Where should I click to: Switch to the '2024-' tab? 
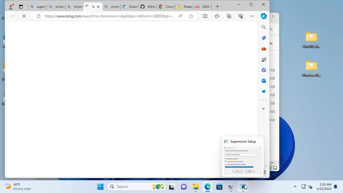click(x=203, y=7)
